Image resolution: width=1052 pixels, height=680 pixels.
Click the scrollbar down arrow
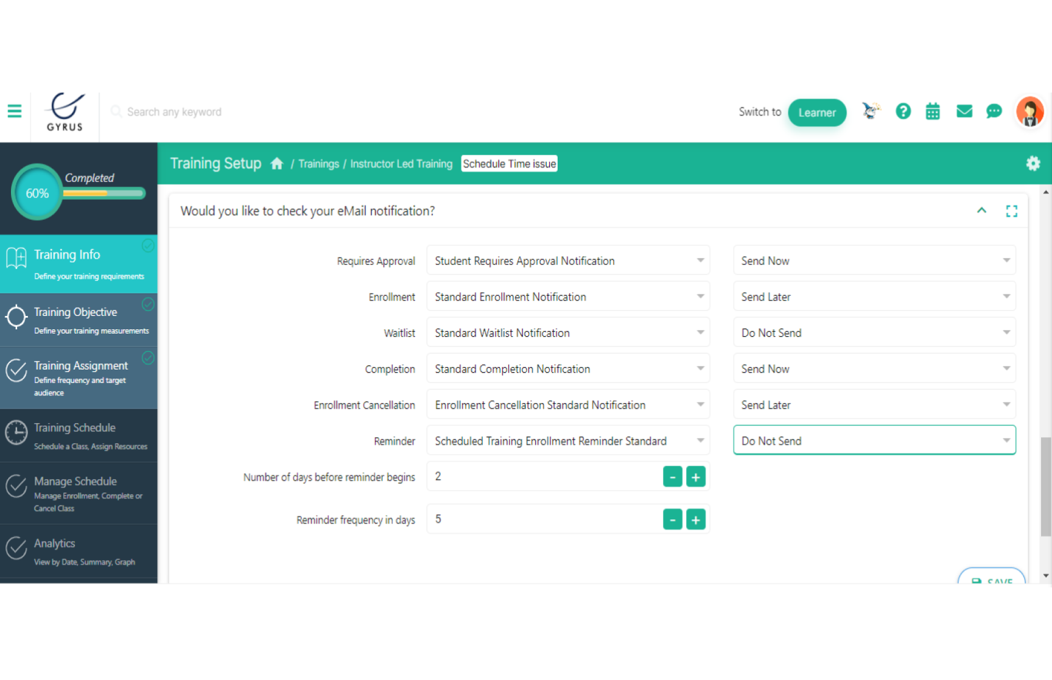pyautogui.click(x=1046, y=575)
